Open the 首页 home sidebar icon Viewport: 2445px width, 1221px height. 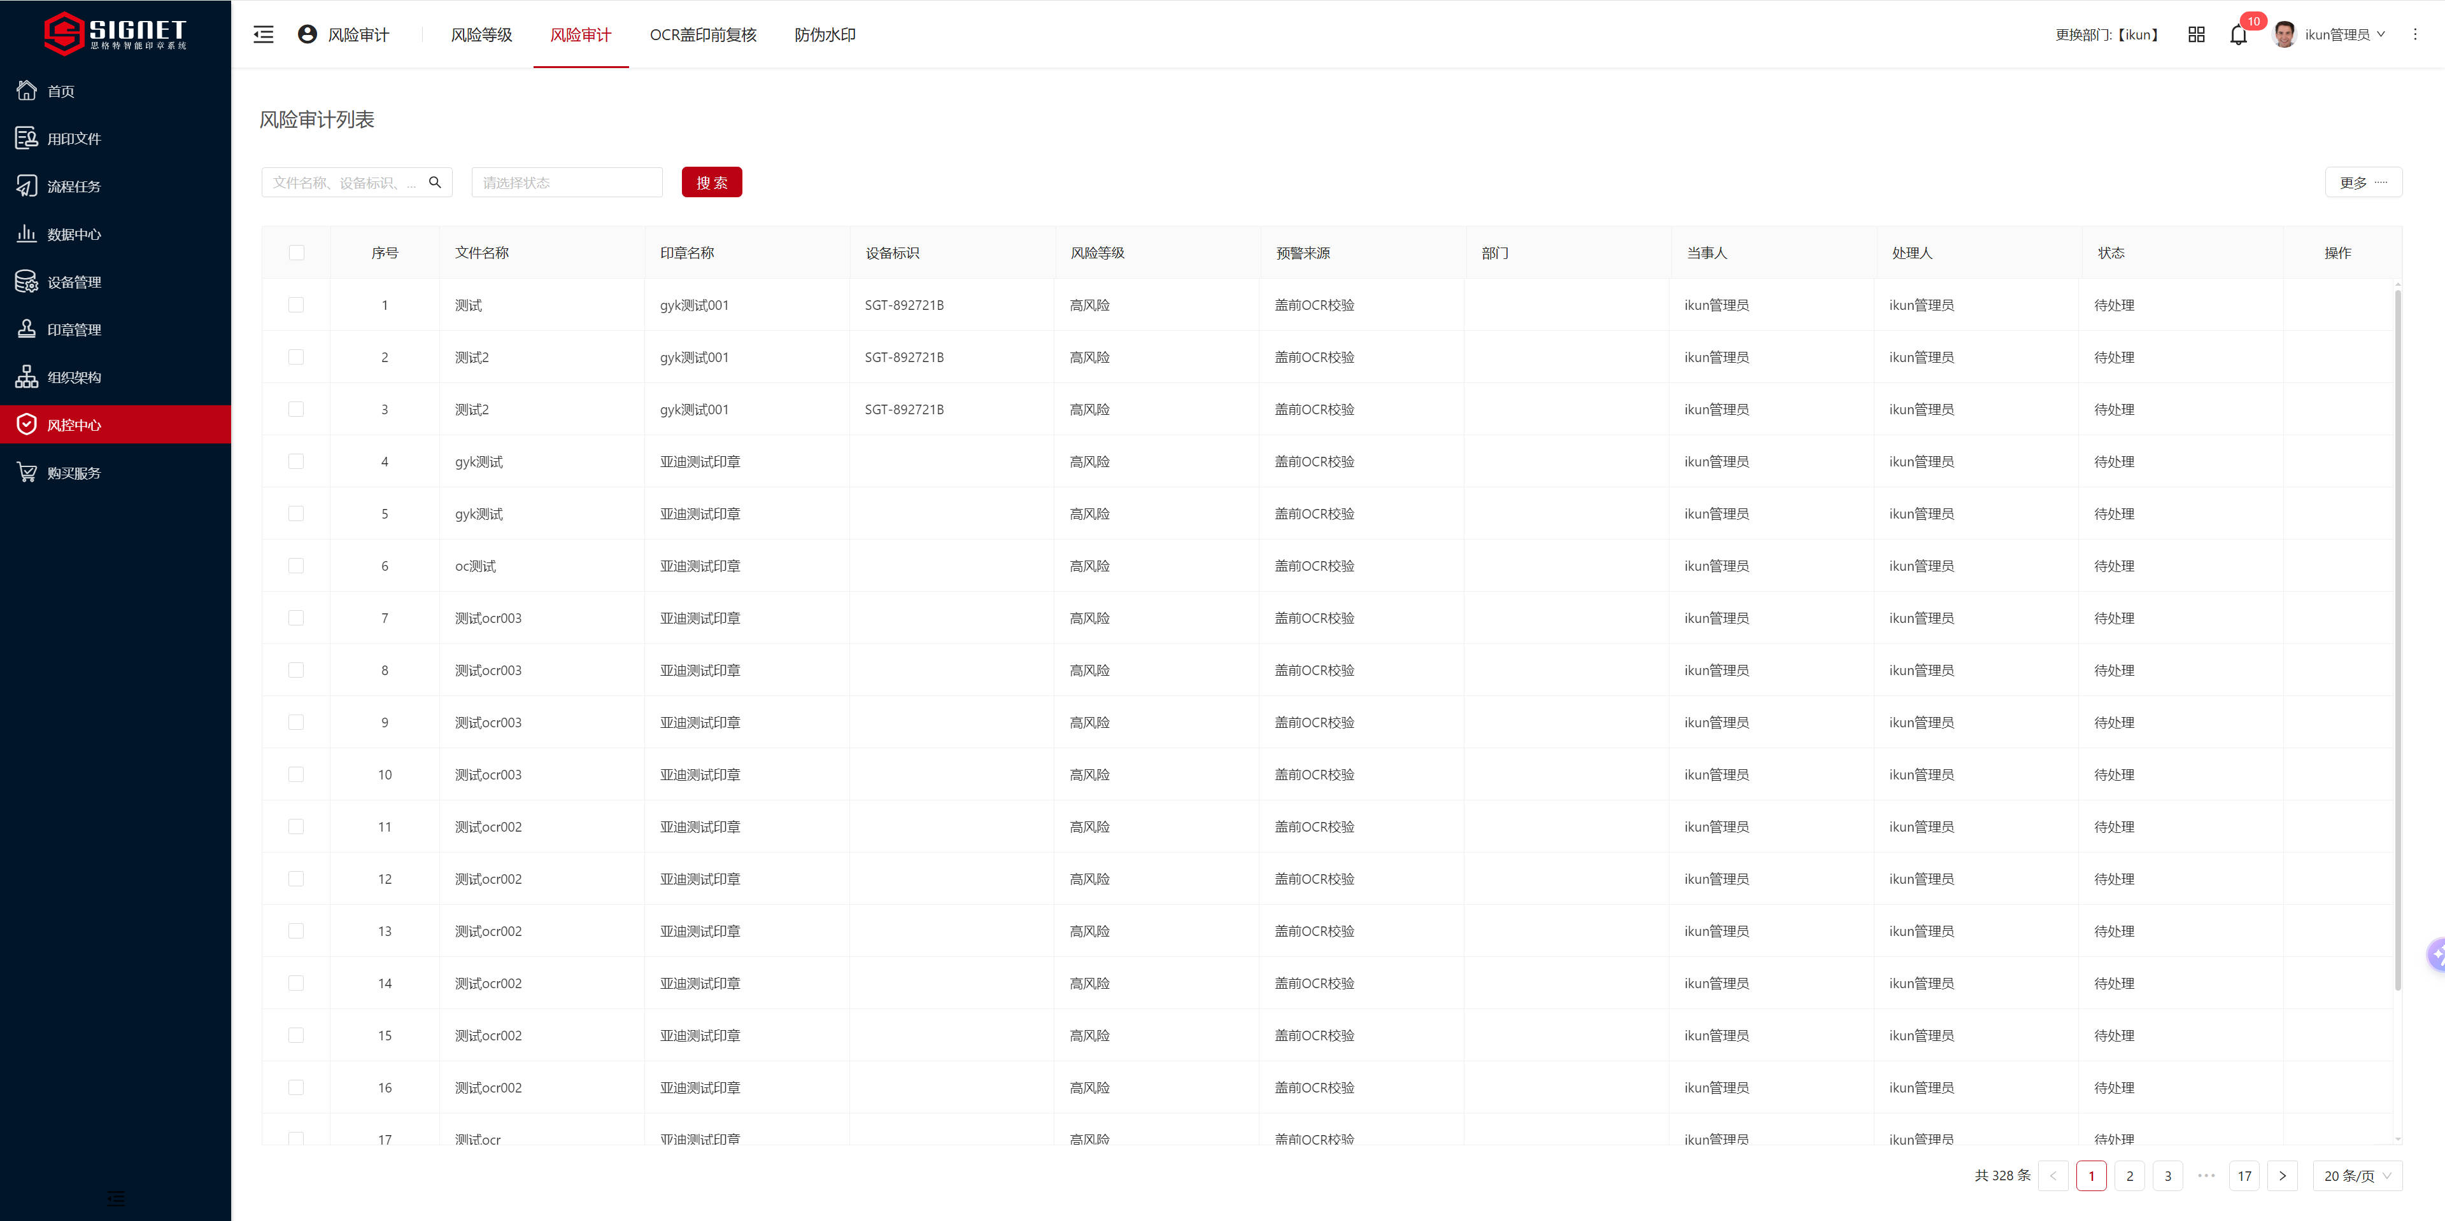click(27, 91)
